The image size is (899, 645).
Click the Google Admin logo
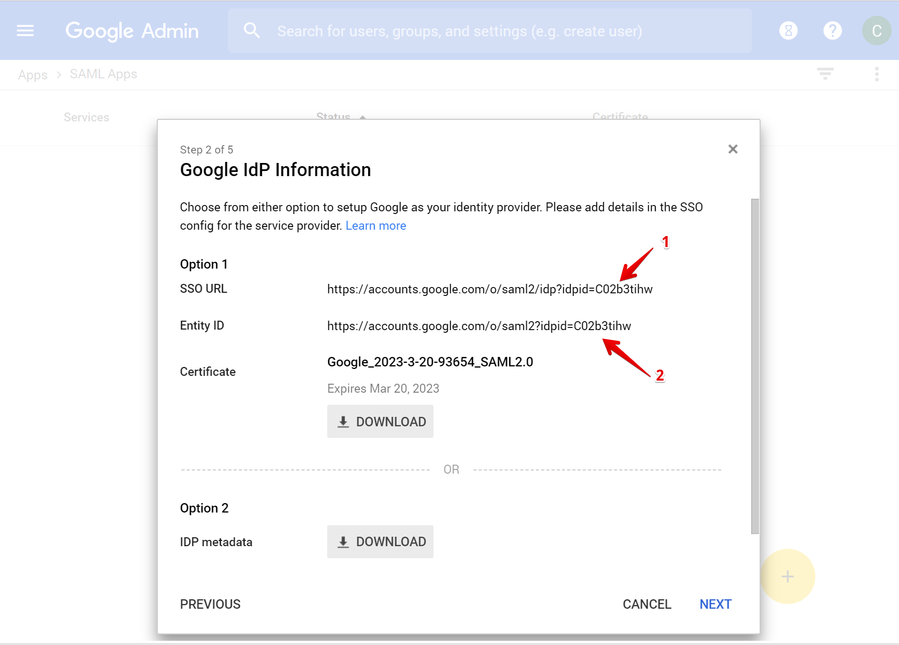pos(132,31)
